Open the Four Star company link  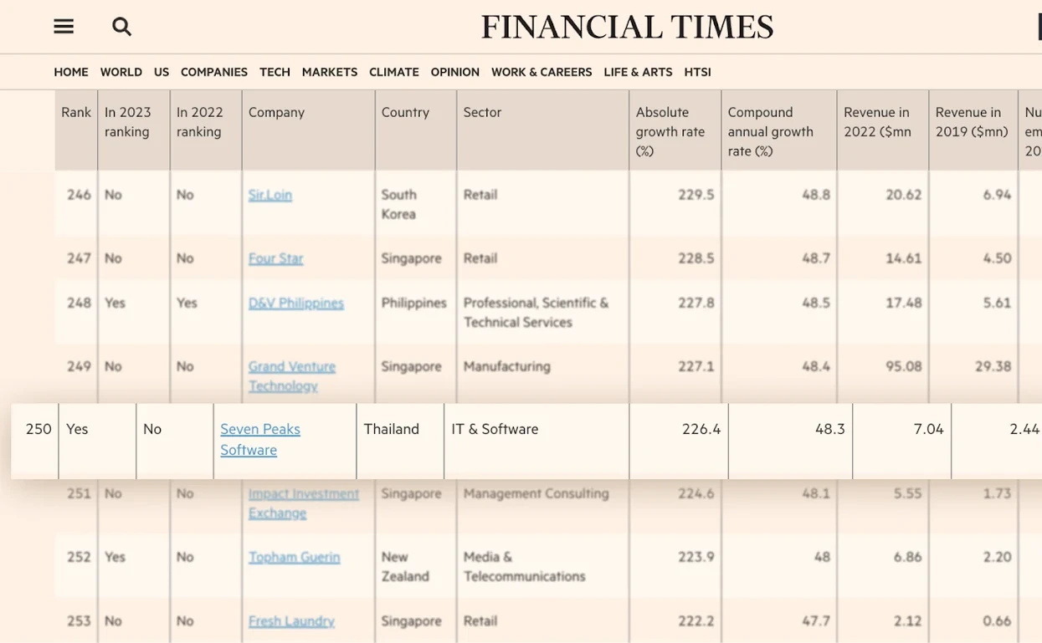[275, 258]
